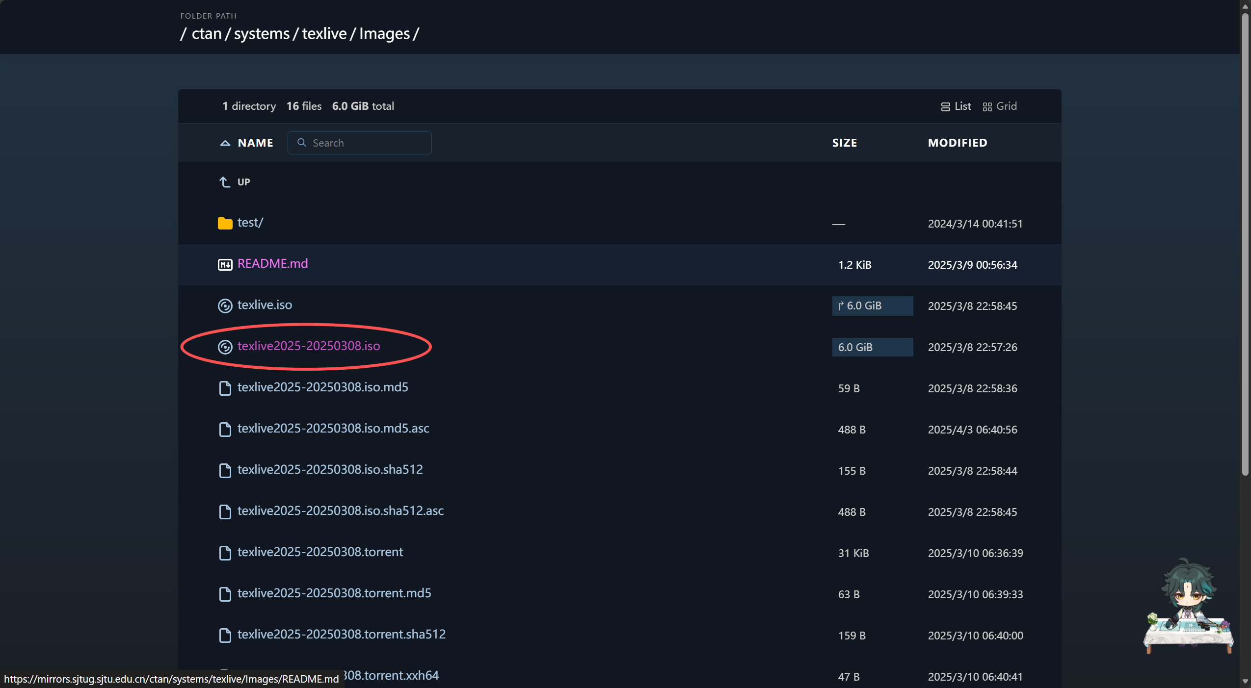Screen dimensions: 1251x688
Task: Open the yellow folder icon for test/
Action: pos(225,223)
